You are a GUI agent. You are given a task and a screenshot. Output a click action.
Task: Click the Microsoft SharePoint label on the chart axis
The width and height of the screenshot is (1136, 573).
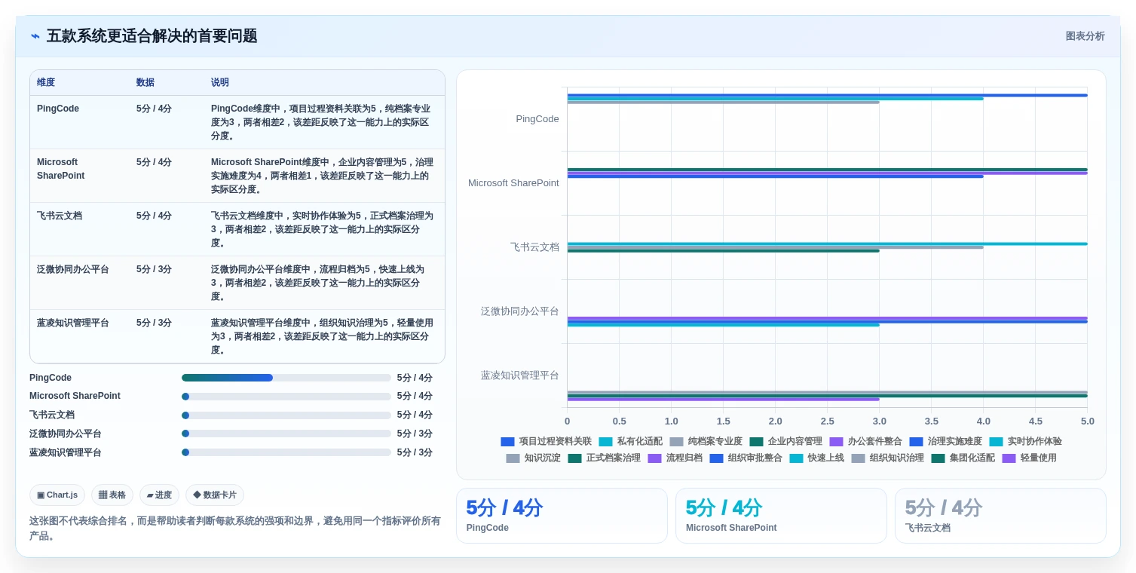tap(513, 183)
